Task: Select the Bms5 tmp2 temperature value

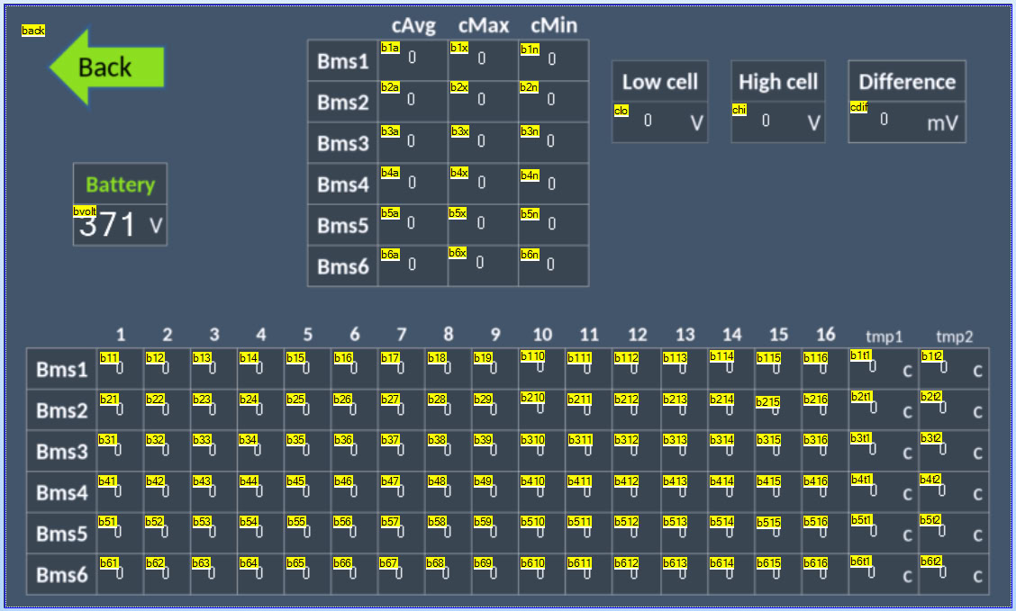Action: (x=941, y=531)
